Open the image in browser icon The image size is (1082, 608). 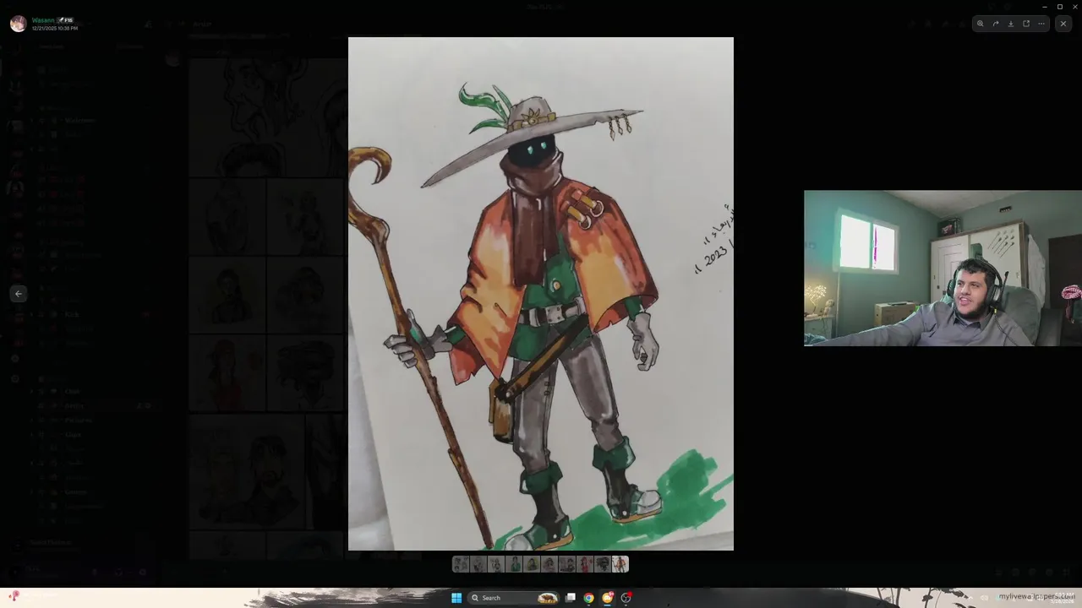[x=1026, y=24]
